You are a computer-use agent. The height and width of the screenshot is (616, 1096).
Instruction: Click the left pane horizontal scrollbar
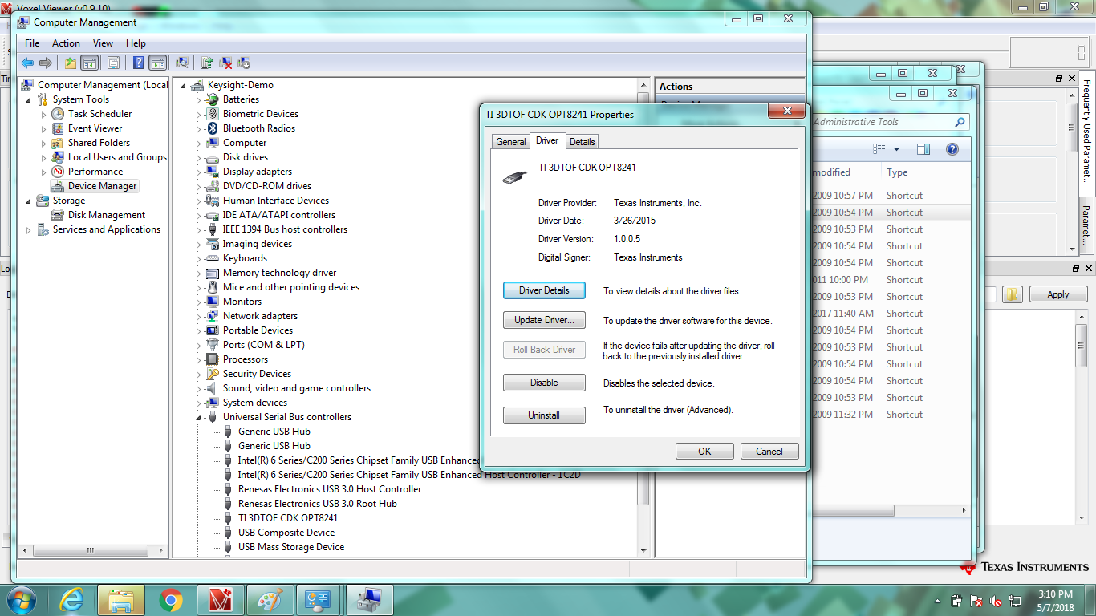pos(90,551)
